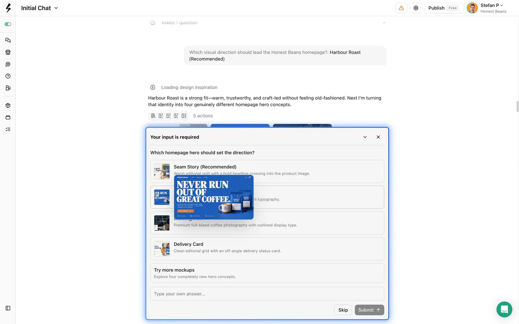Close the 'Your input is required' panel

(x=378, y=137)
